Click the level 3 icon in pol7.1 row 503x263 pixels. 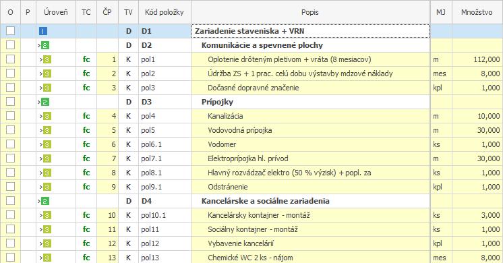pyautogui.click(x=47, y=158)
